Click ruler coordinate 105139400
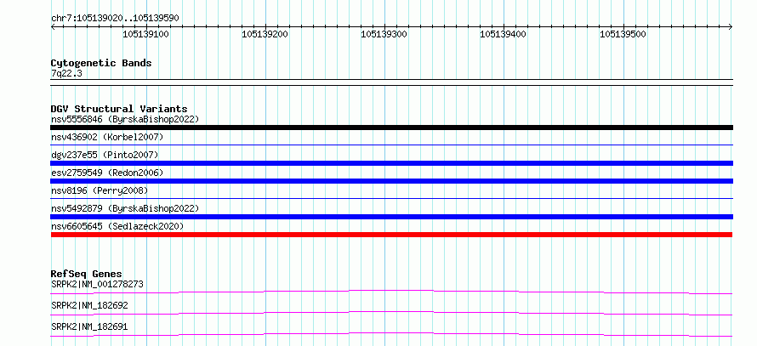 504,34
